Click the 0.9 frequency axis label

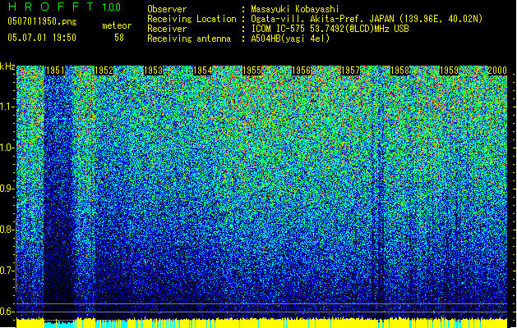coord(7,189)
